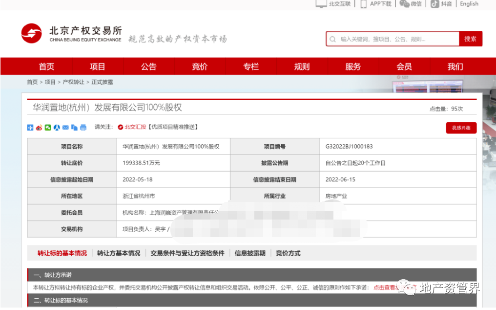Click the 披露公告期 label cell
This screenshot has width=496, height=310.
pyautogui.click(x=275, y=163)
